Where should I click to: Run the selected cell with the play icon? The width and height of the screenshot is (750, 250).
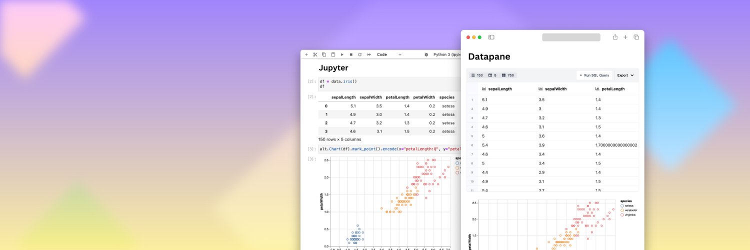point(342,54)
